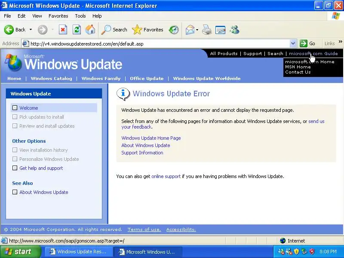Click the Edit page toolbar icon
The width and height of the screenshot is (344, 258).
[221, 30]
